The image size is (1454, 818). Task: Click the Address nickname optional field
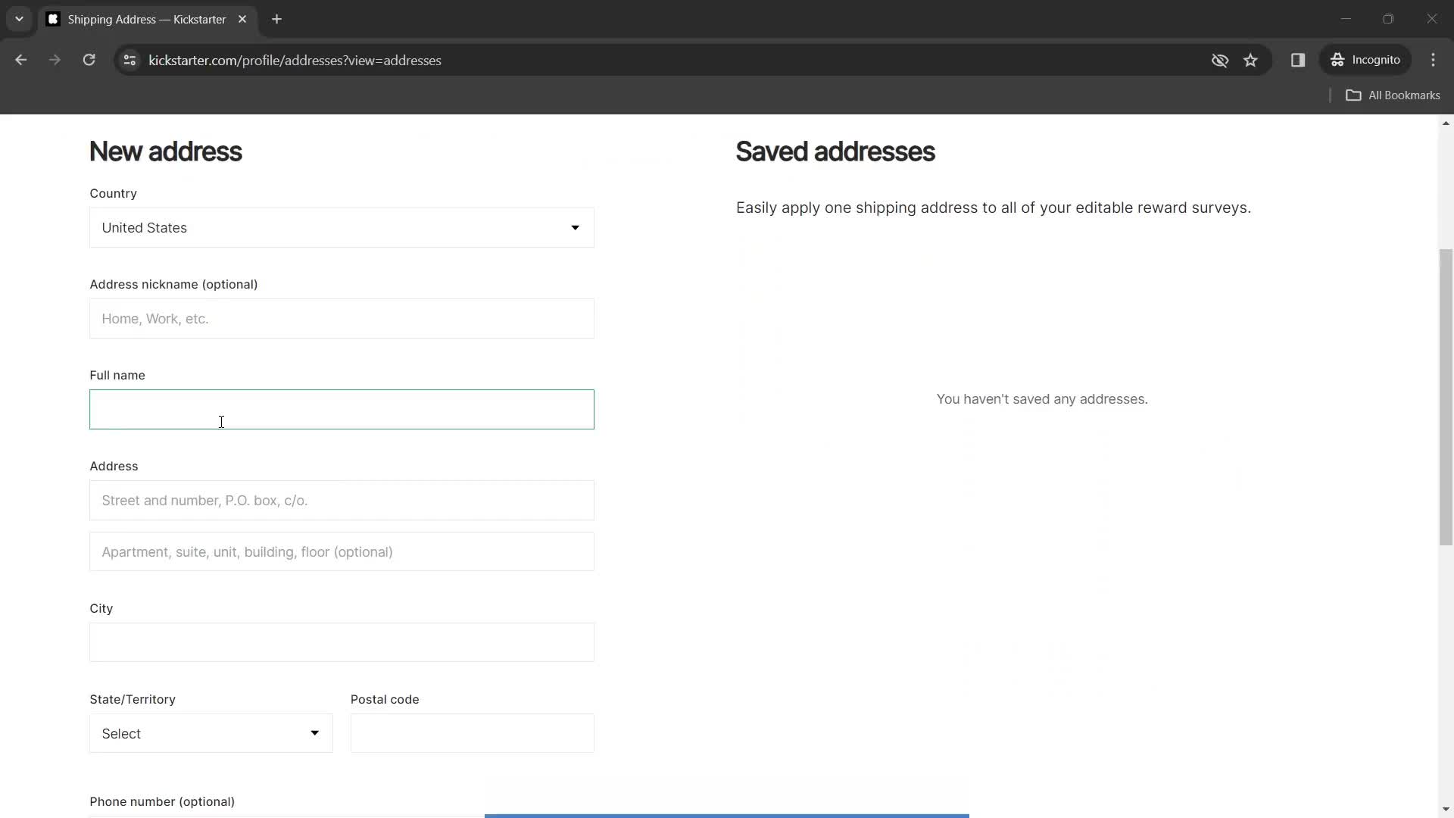[342, 319]
